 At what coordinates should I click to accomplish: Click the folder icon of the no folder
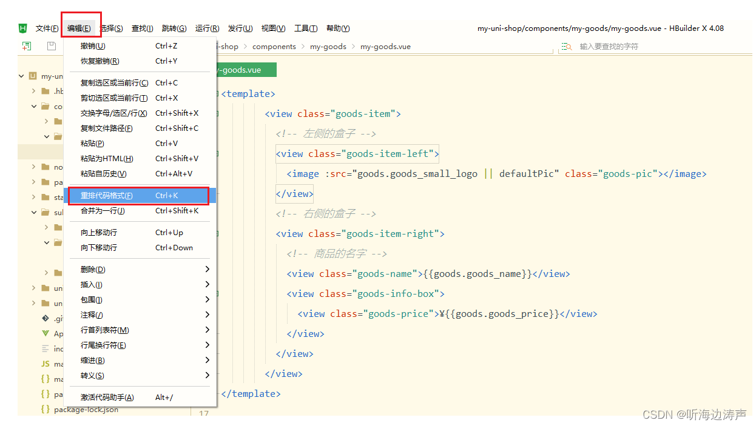[x=46, y=167]
